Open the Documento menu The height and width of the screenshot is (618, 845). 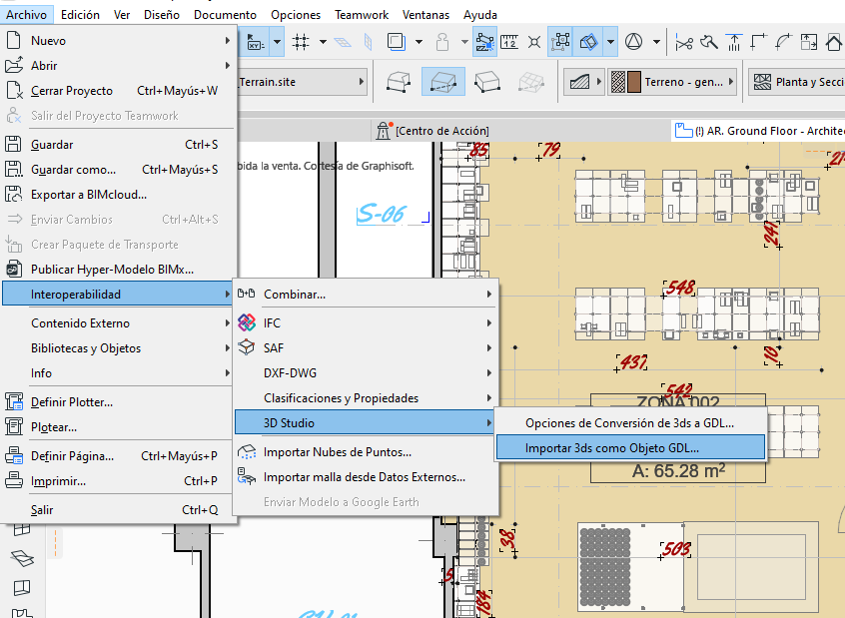pos(225,15)
